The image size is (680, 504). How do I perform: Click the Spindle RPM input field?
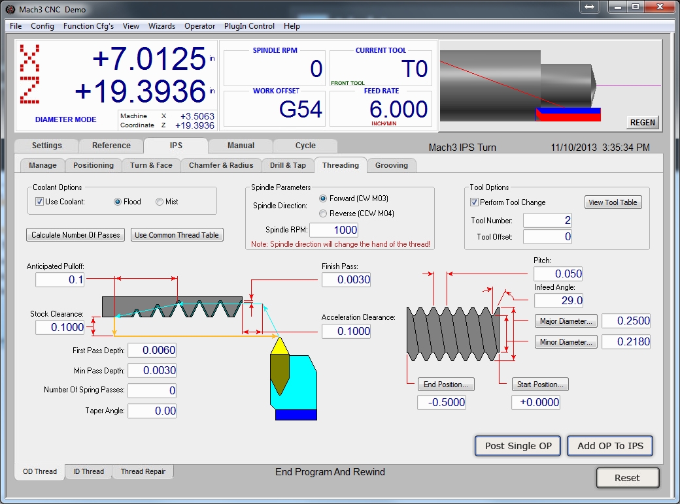click(x=334, y=230)
